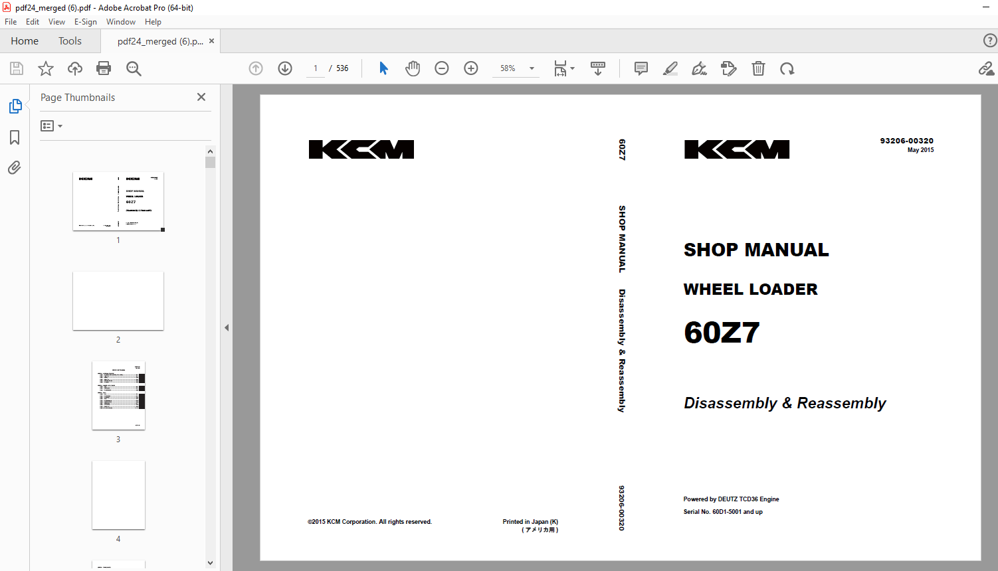Open the File menu
998x571 pixels.
[11, 22]
